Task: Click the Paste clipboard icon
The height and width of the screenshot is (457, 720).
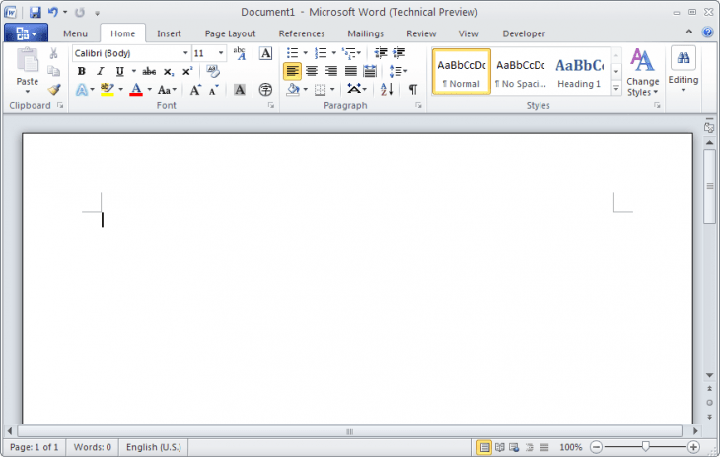Action: click(27, 60)
